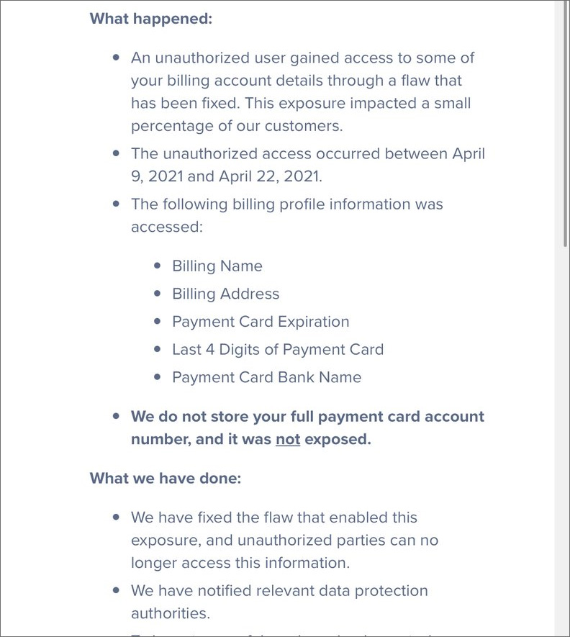Screen dimensions: 570x637
Task: Click the underlined word "not"
Action: click(x=288, y=439)
